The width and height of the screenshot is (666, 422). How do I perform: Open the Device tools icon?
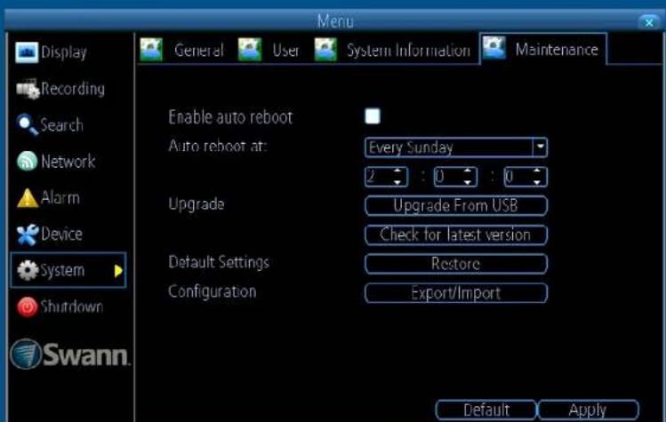28,235
